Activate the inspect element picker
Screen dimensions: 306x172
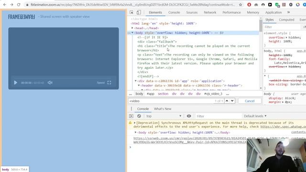[x=131, y=12]
